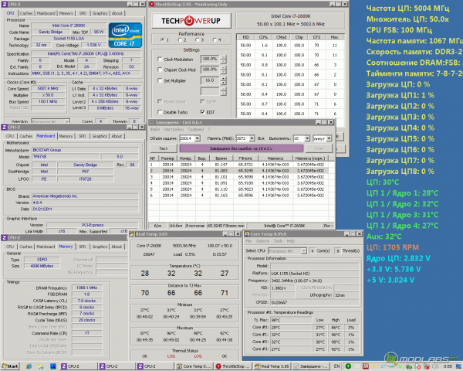463x371 pixels.
Task: Open processor Selection dropdown in CPU-Z
Action: pyautogui.click(x=67, y=121)
